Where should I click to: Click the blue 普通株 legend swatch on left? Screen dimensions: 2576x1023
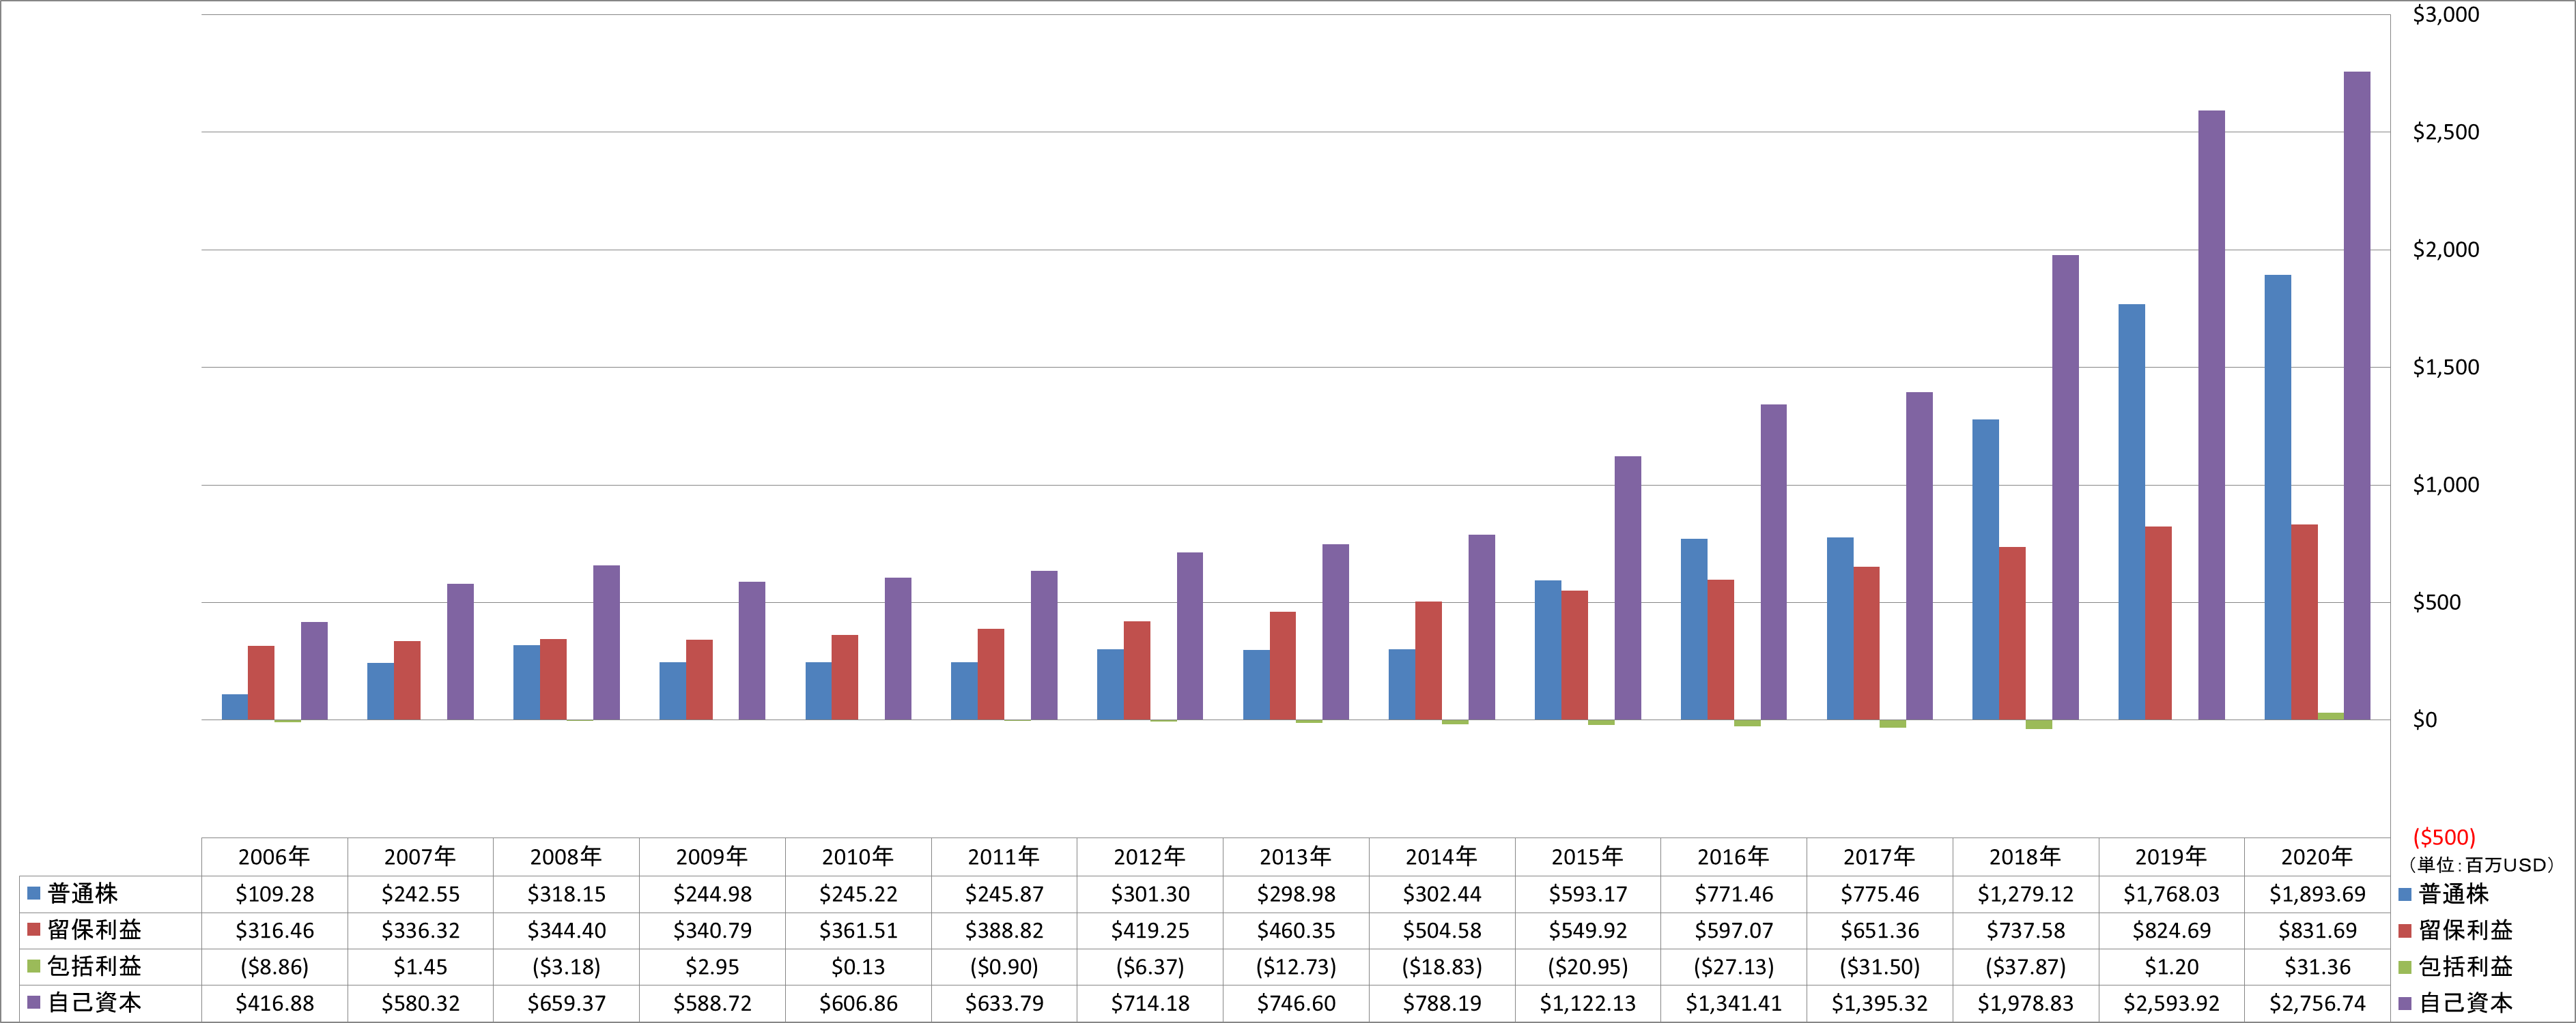coord(33,893)
